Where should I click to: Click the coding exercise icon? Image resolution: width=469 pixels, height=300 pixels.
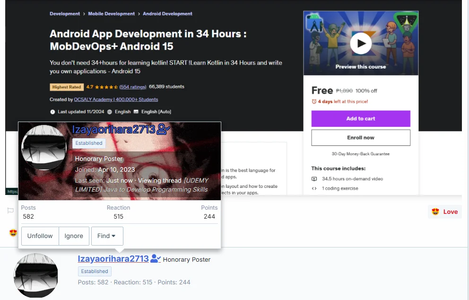coord(314,188)
